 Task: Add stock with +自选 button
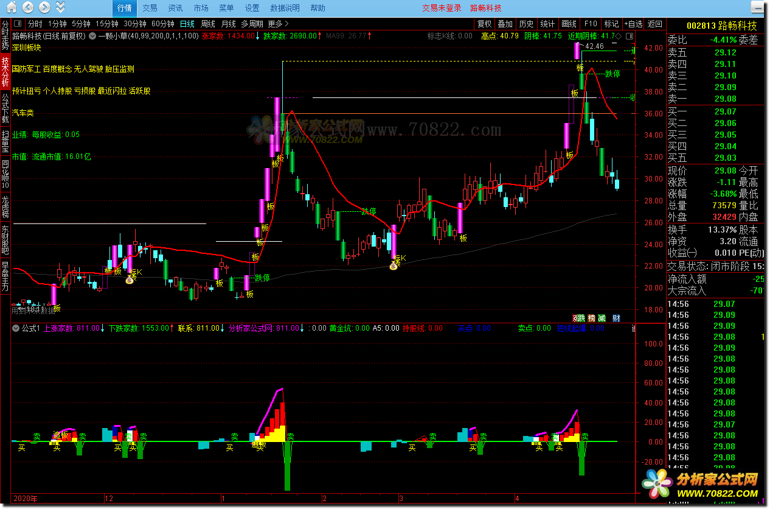(633, 24)
